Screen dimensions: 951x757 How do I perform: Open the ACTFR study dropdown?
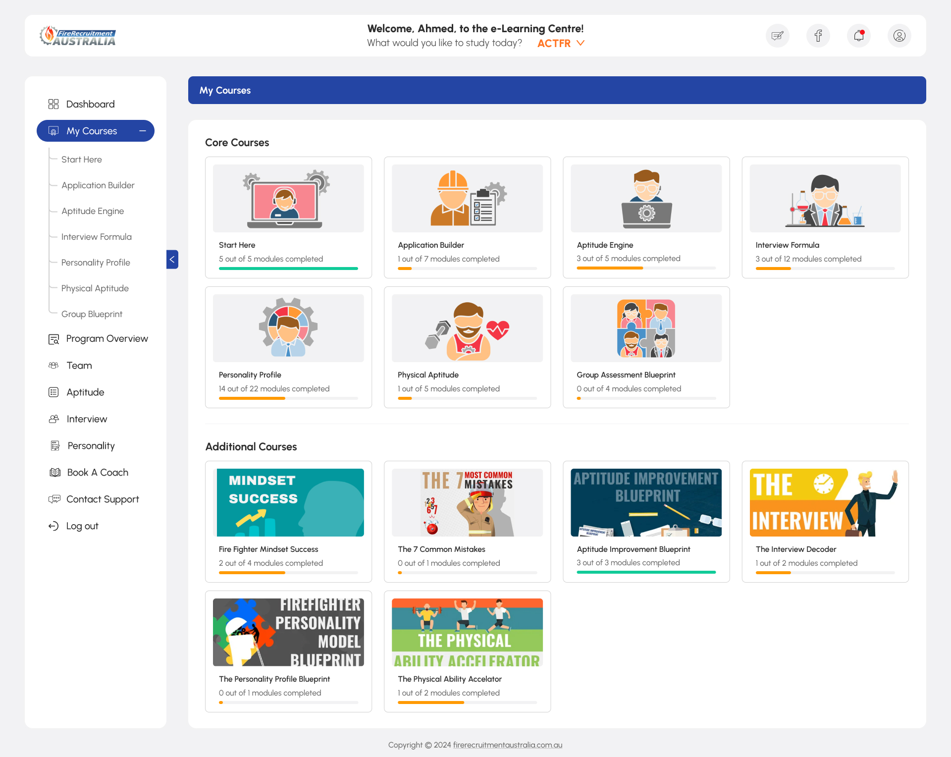561,43
